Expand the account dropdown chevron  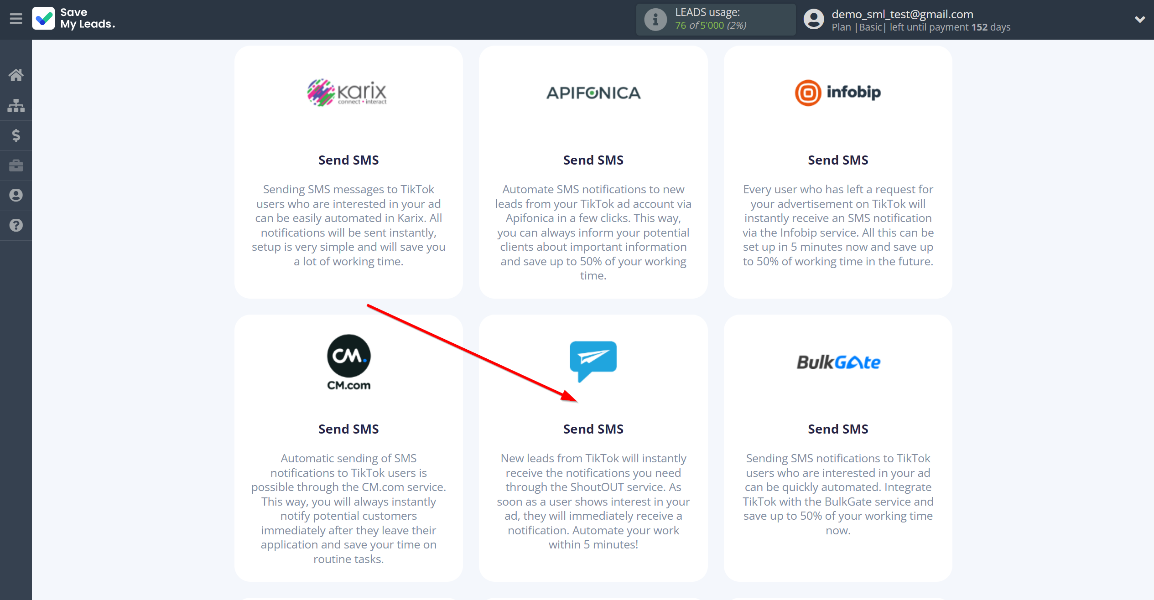[1139, 20]
